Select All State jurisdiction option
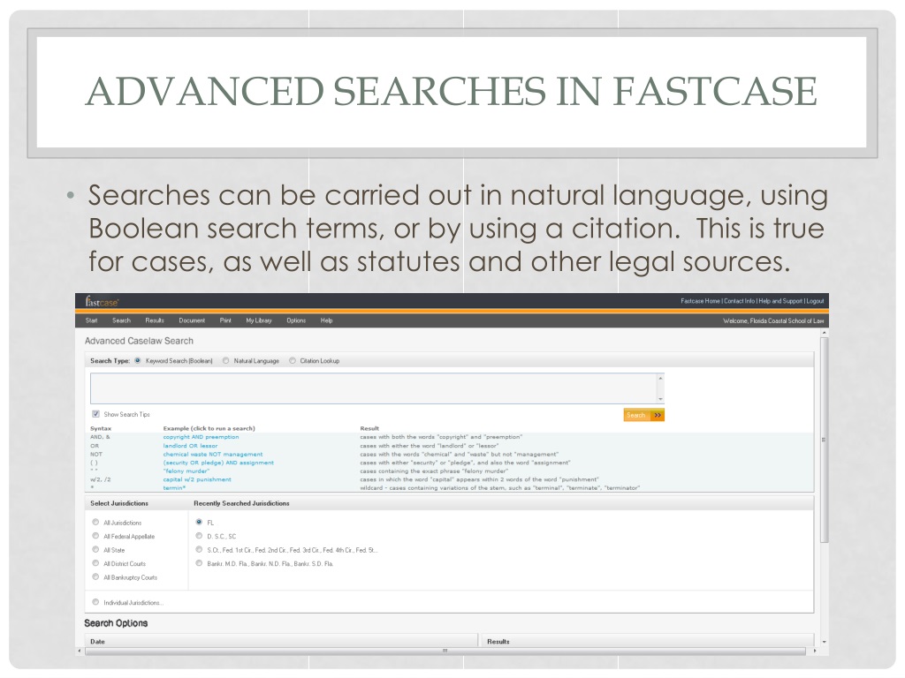The width and height of the screenshot is (905, 678). pos(95,550)
